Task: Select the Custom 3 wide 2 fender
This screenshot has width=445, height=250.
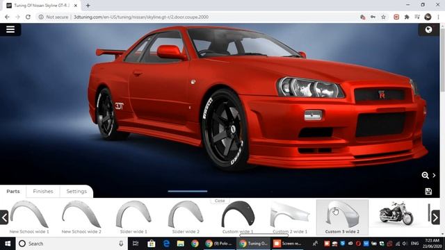Action: tap(342, 217)
